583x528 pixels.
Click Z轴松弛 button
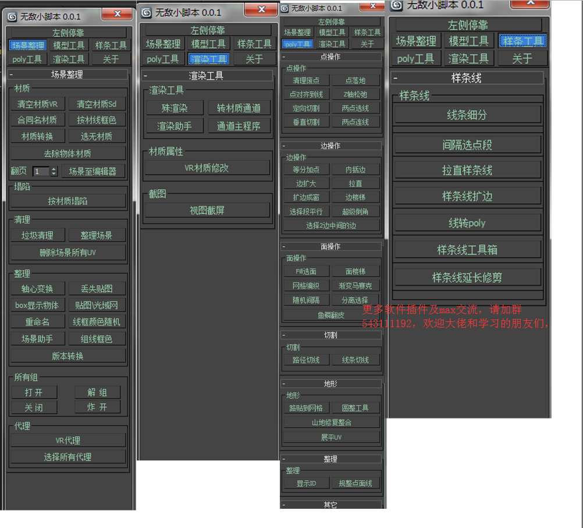click(x=356, y=94)
